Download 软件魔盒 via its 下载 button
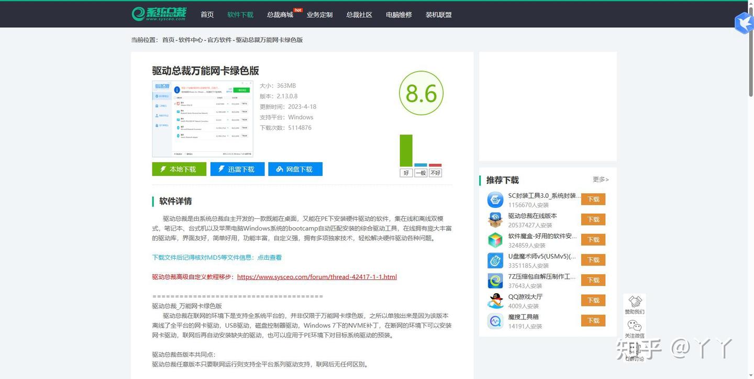The width and height of the screenshot is (754, 379). (593, 240)
